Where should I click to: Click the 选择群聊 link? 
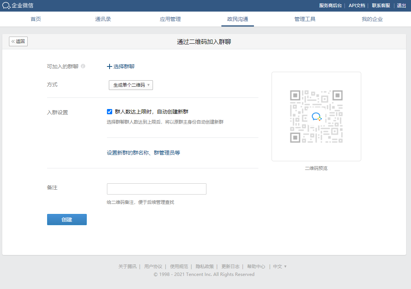click(124, 66)
